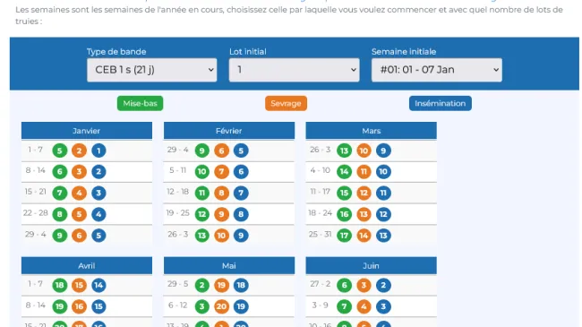Viewport: 582px width, 327px height.
Task: Select the Janvier month header
Action: [x=87, y=131]
